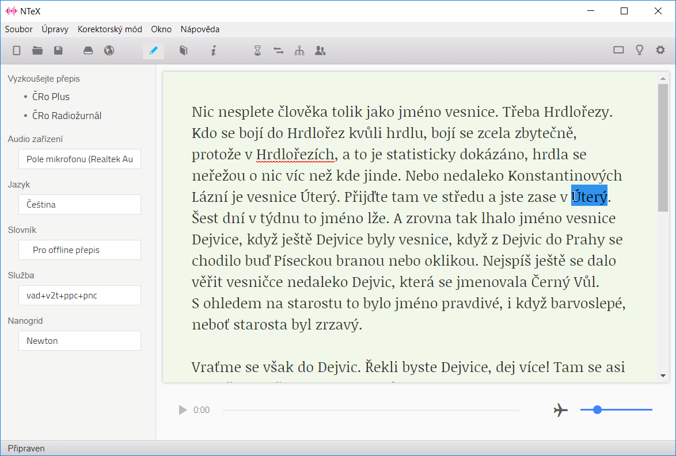The image size is (676, 456).
Task: Try the ČRo Radiožurnál transcription link
Action: pyautogui.click(x=67, y=116)
